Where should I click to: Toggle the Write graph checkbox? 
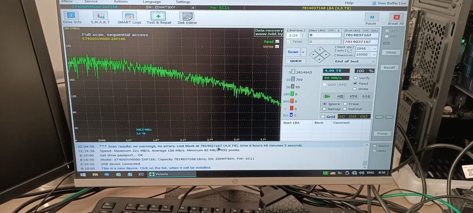tap(277, 46)
